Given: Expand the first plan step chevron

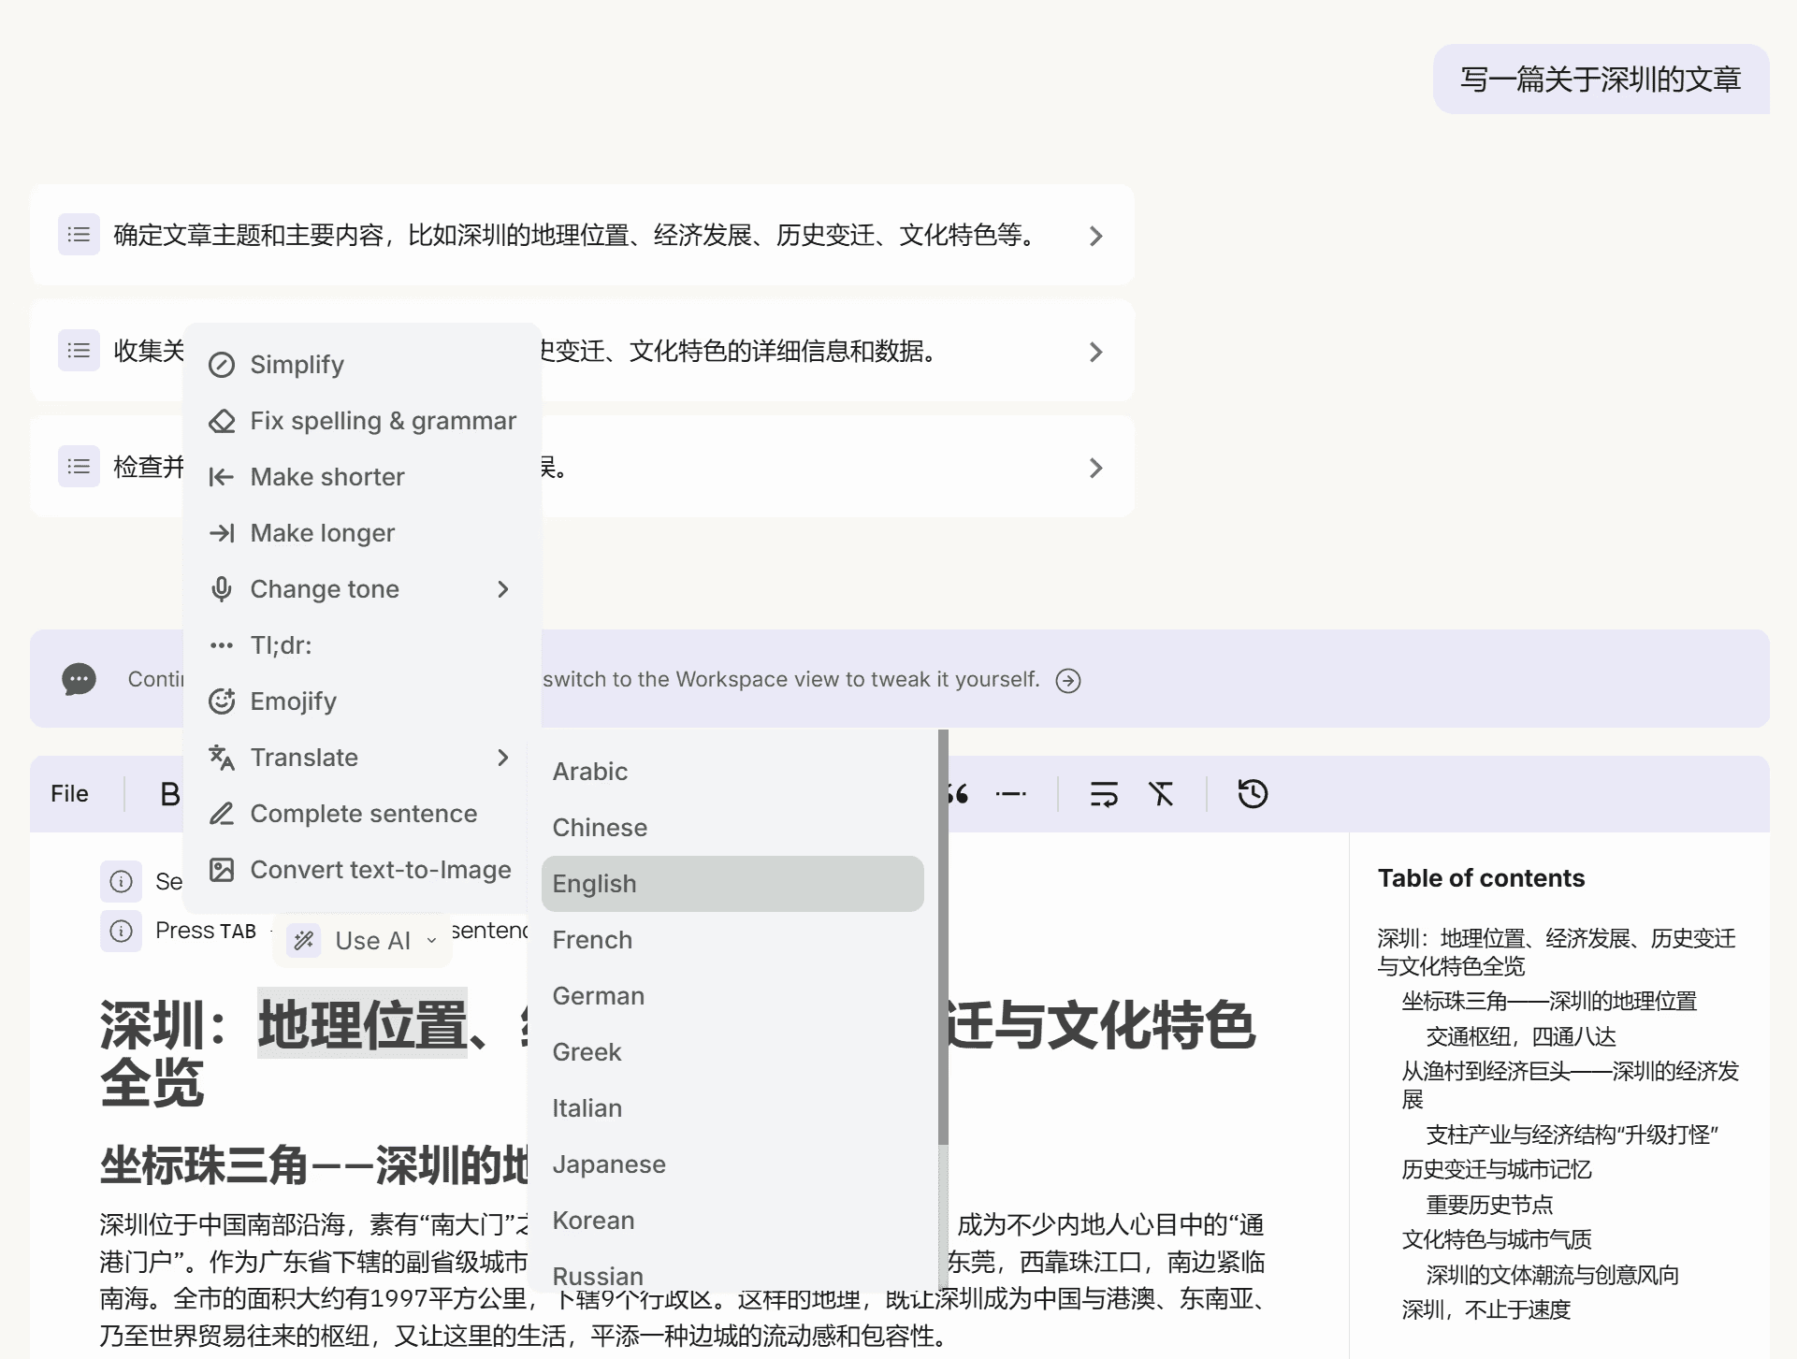Looking at the screenshot, I should coord(1096,236).
